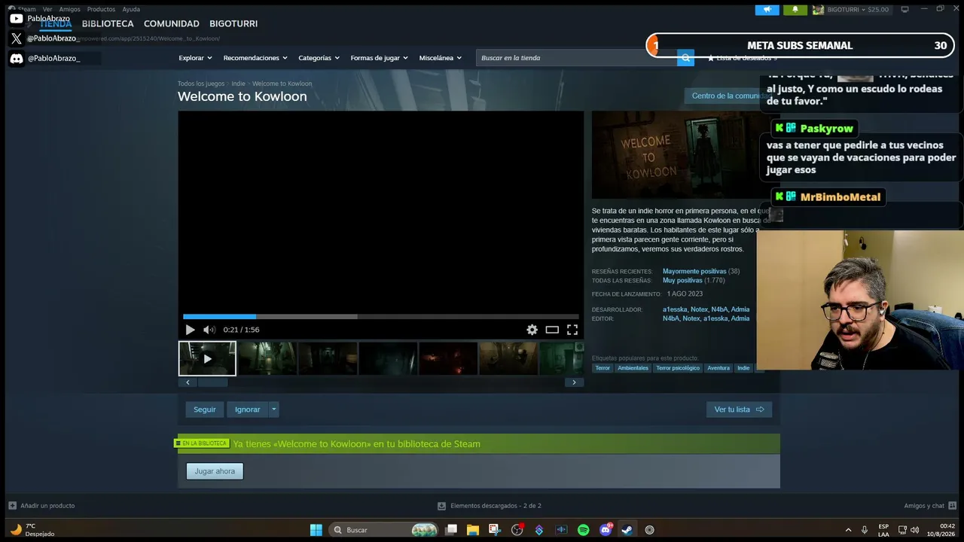This screenshot has height=542, width=964.
Task: Open the Categorías dropdown
Action: 319,58
